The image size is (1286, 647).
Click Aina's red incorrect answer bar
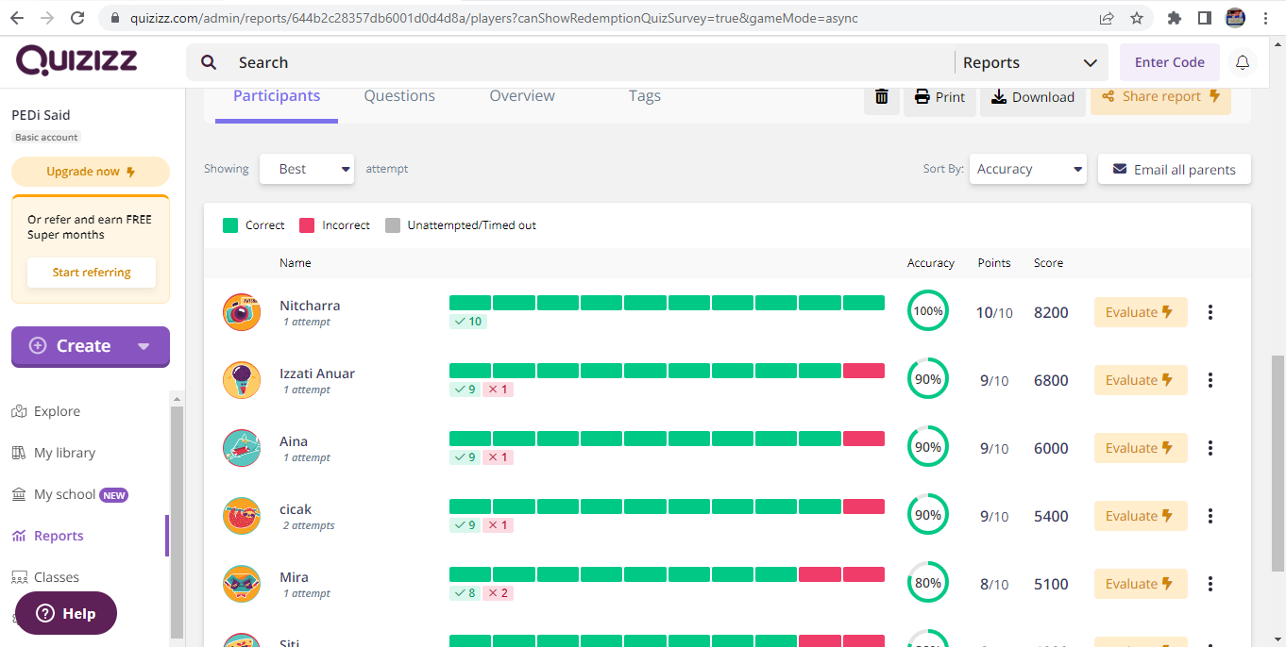click(x=863, y=439)
